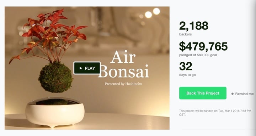Click the 'days to go' label

coord(187,75)
